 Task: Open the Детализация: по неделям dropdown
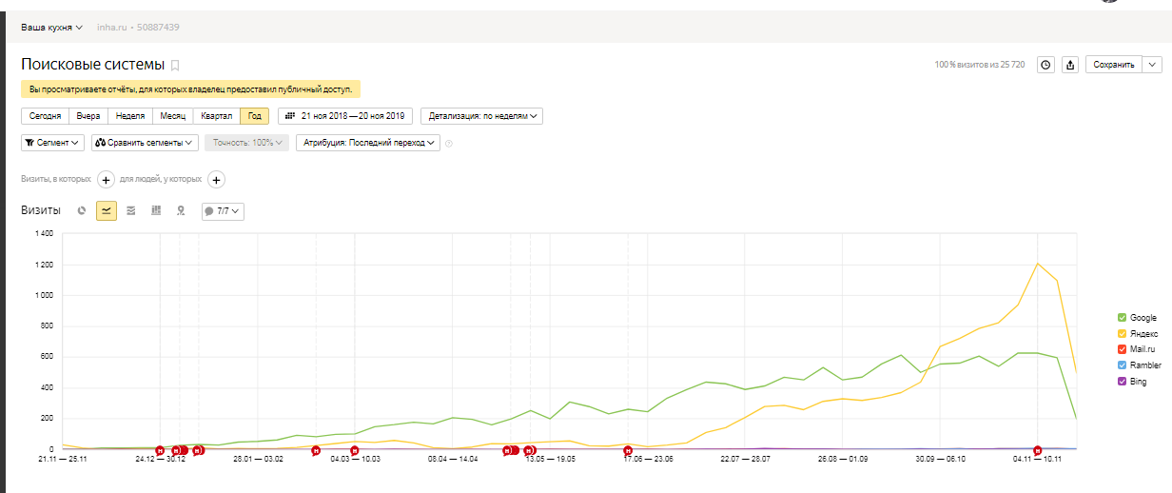tap(481, 116)
